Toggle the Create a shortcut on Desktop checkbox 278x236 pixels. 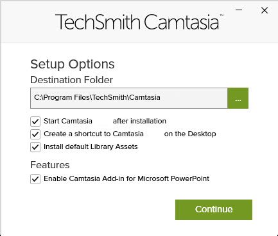tap(35, 134)
